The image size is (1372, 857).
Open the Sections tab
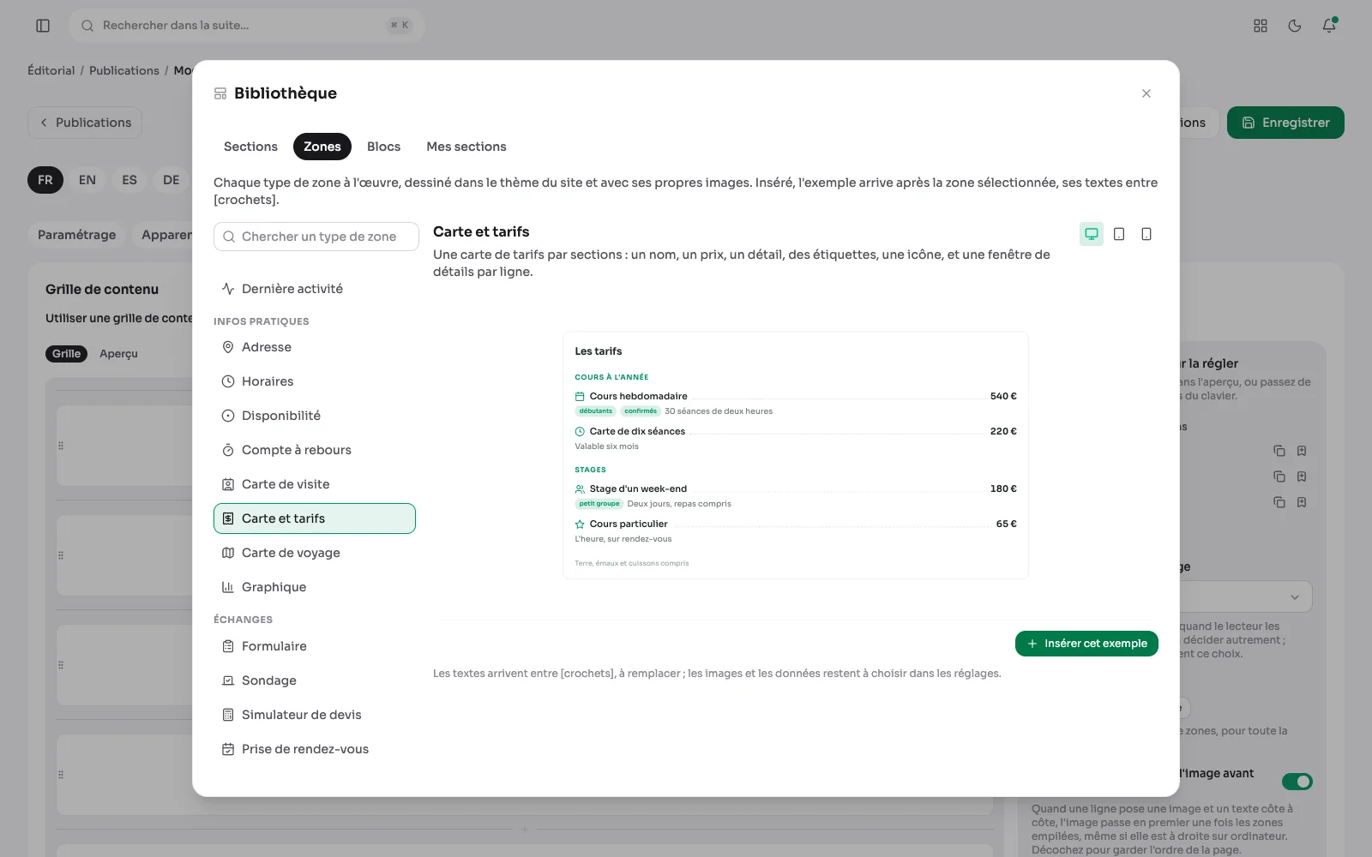pos(250,147)
